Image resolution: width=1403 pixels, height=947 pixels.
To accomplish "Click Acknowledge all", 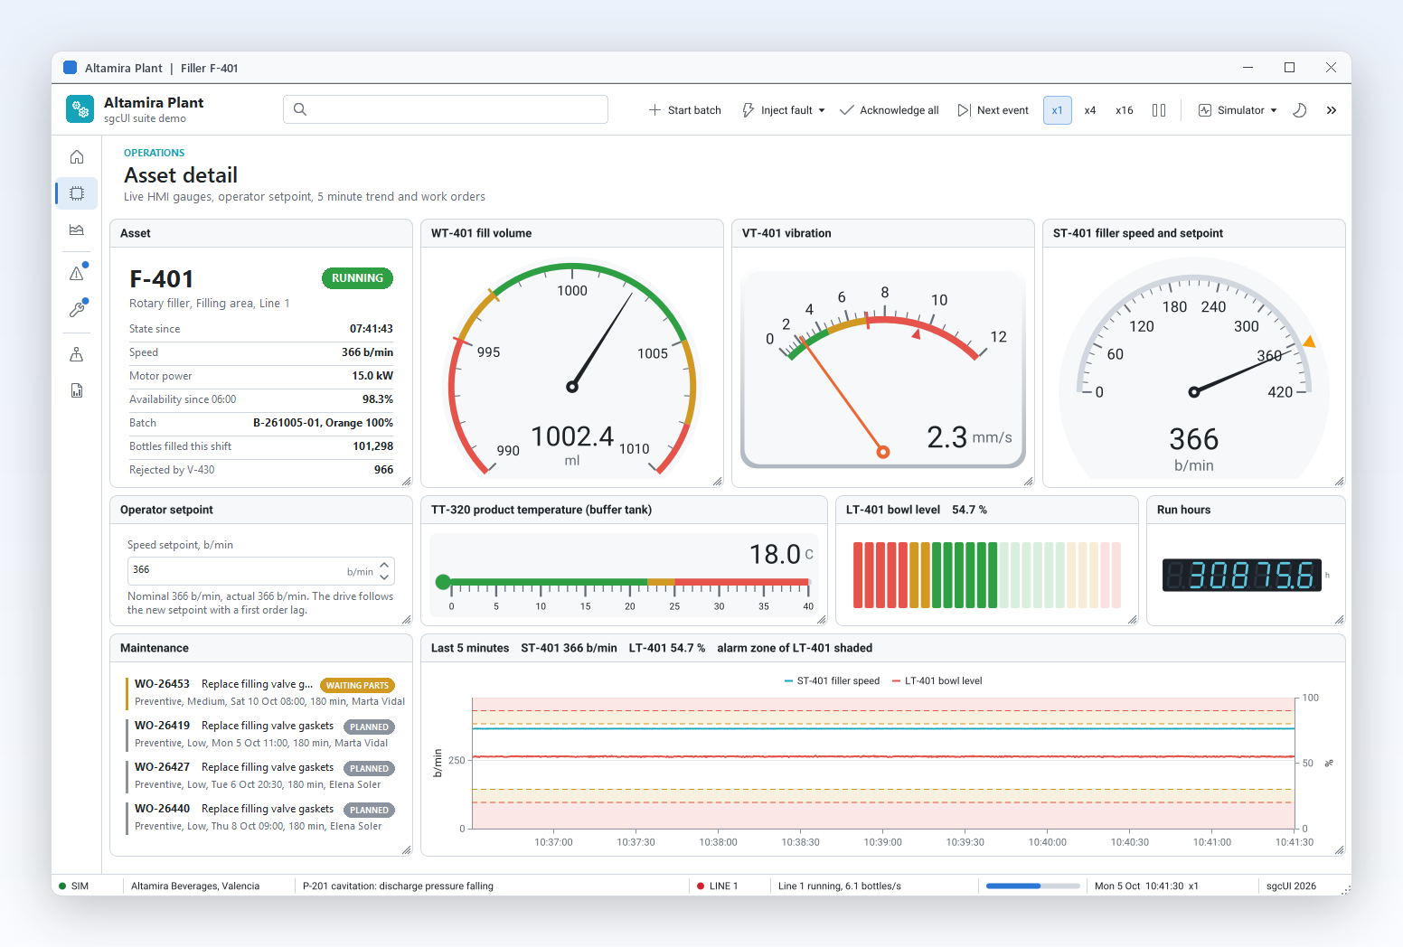I will coord(890,110).
